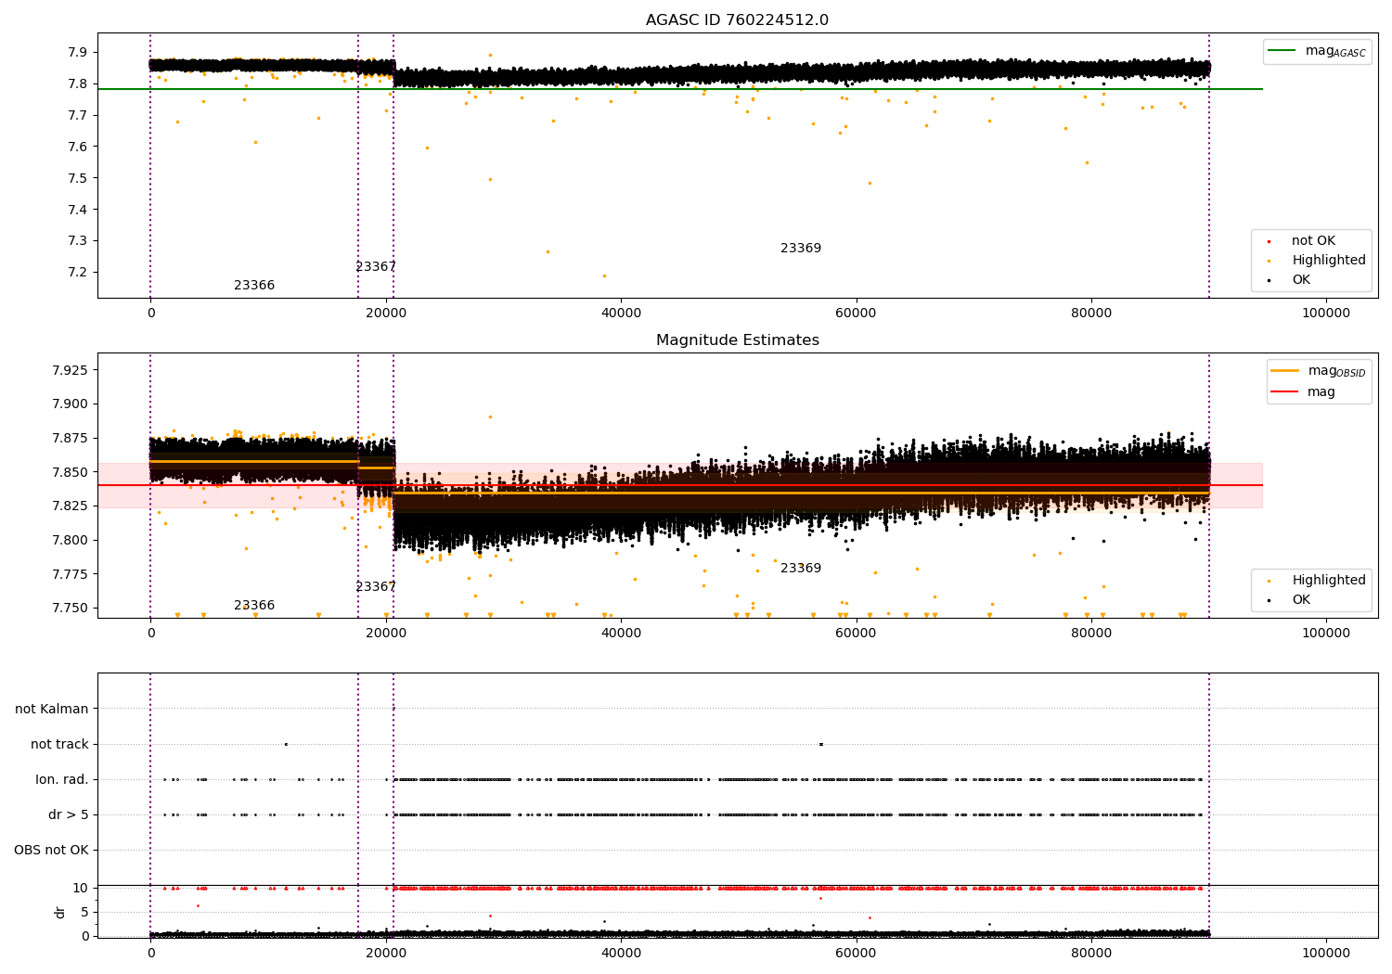Click the 'not track' row label
The height and width of the screenshot is (974, 1392).
click(x=59, y=745)
